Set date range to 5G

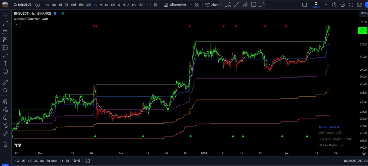[x=23, y=160]
